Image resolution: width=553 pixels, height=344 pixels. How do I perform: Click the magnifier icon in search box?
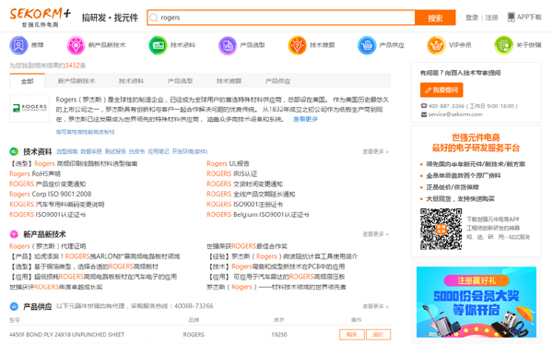point(154,18)
